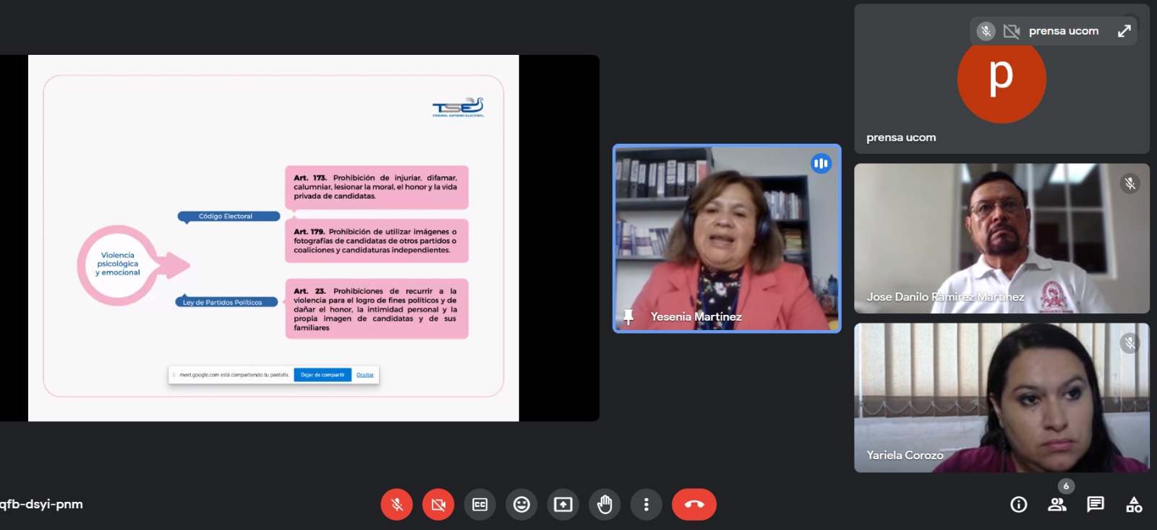Hang up with the red leave call button
This screenshot has height=530, width=1157.
pyautogui.click(x=693, y=505)
